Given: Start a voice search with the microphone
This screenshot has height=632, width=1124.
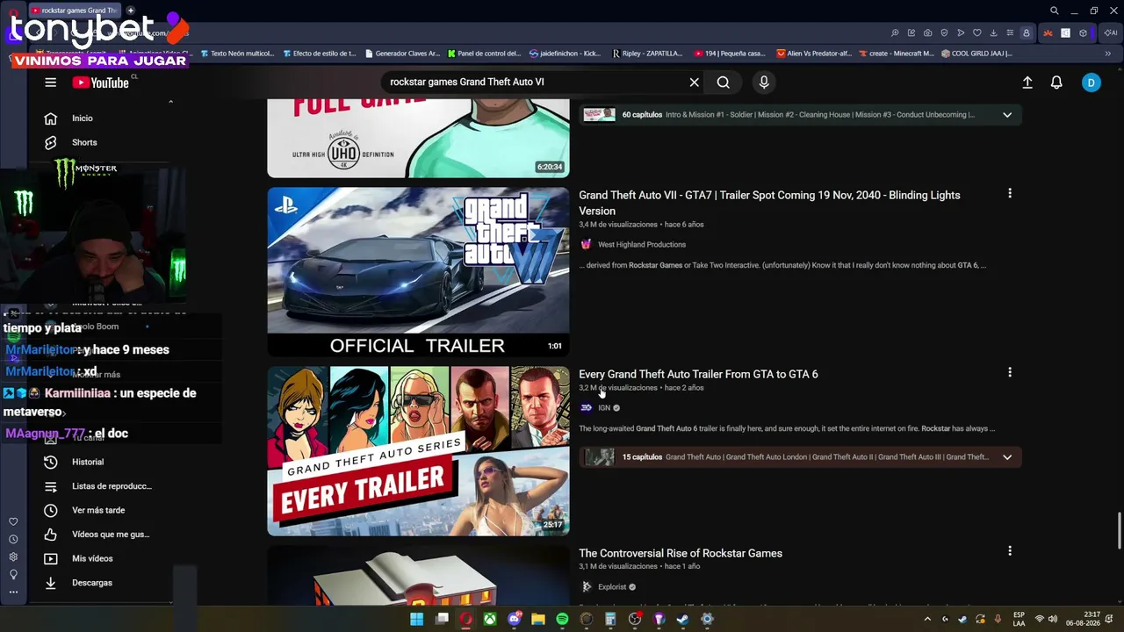Looking at the screenshot, I should click(764, 83).
